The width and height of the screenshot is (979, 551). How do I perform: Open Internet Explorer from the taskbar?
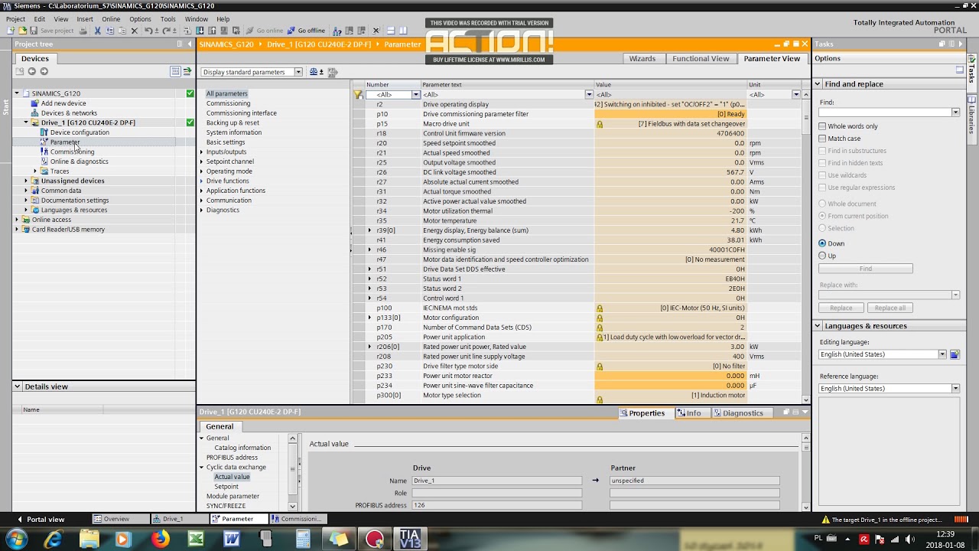click(x=53, y=539)
